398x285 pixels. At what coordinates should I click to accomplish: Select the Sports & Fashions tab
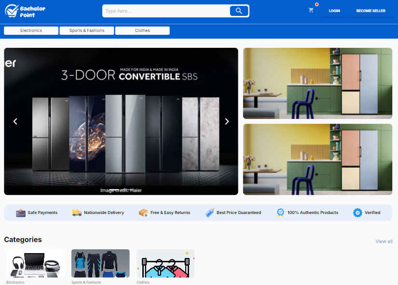click(x=87, y=30)
